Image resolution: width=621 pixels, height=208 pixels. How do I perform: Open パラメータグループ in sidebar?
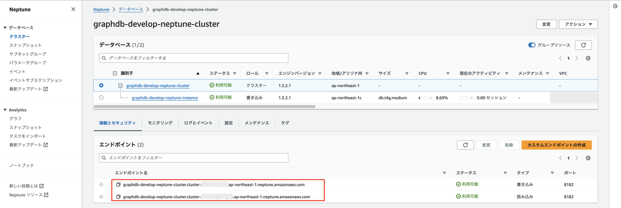[27, 63]
